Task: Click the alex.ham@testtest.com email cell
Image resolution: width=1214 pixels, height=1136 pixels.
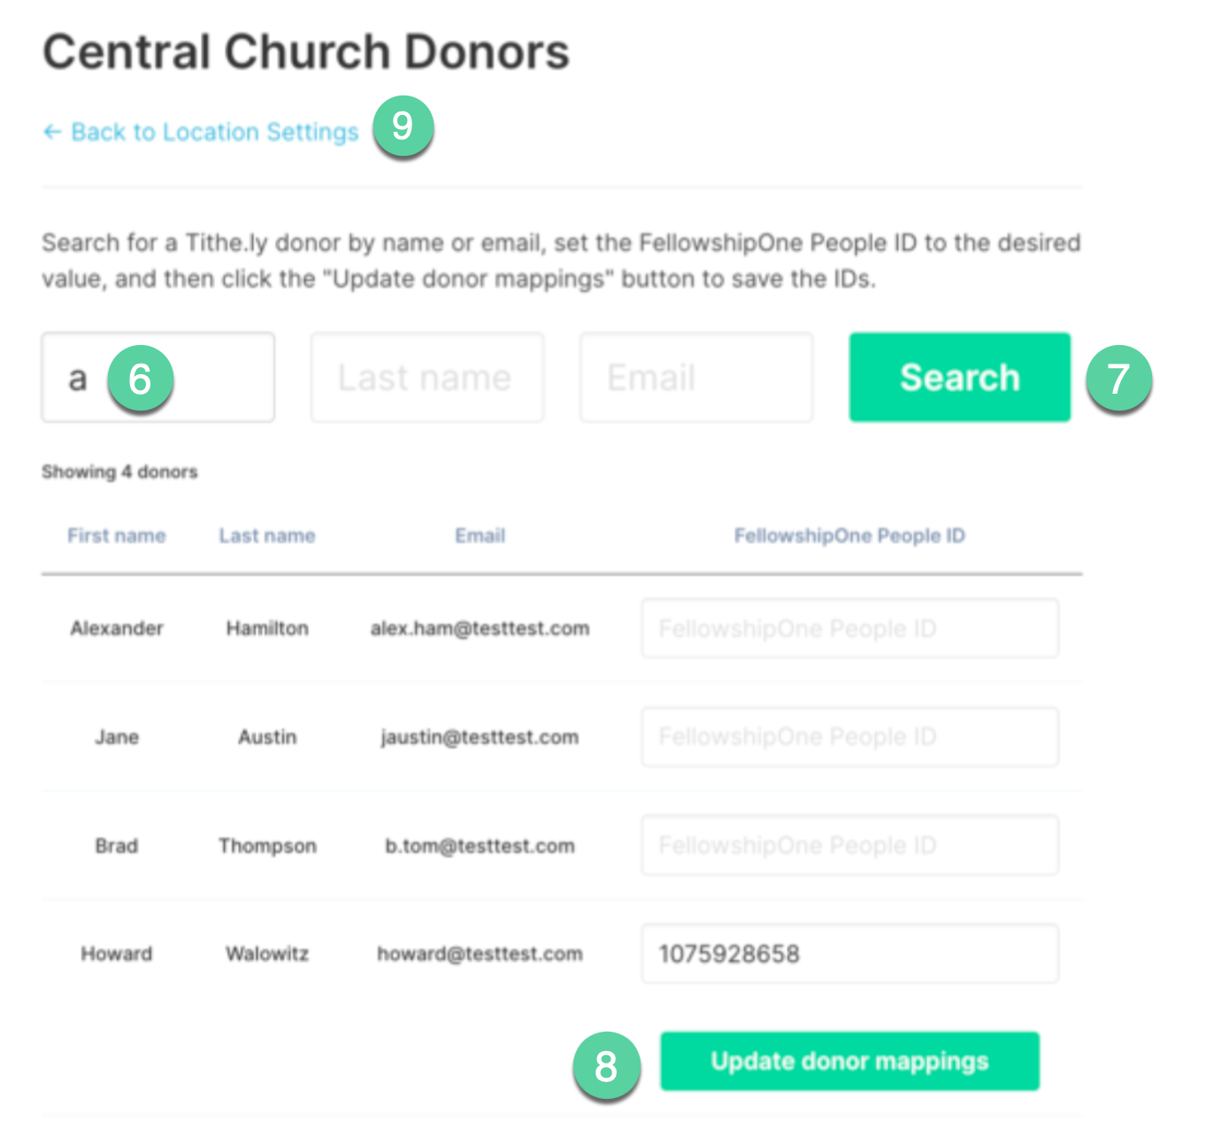Action: click(x=480, y=629)
